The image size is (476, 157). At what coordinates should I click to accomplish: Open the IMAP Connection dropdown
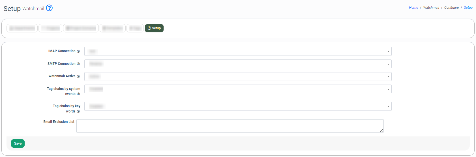coord(238,51)
